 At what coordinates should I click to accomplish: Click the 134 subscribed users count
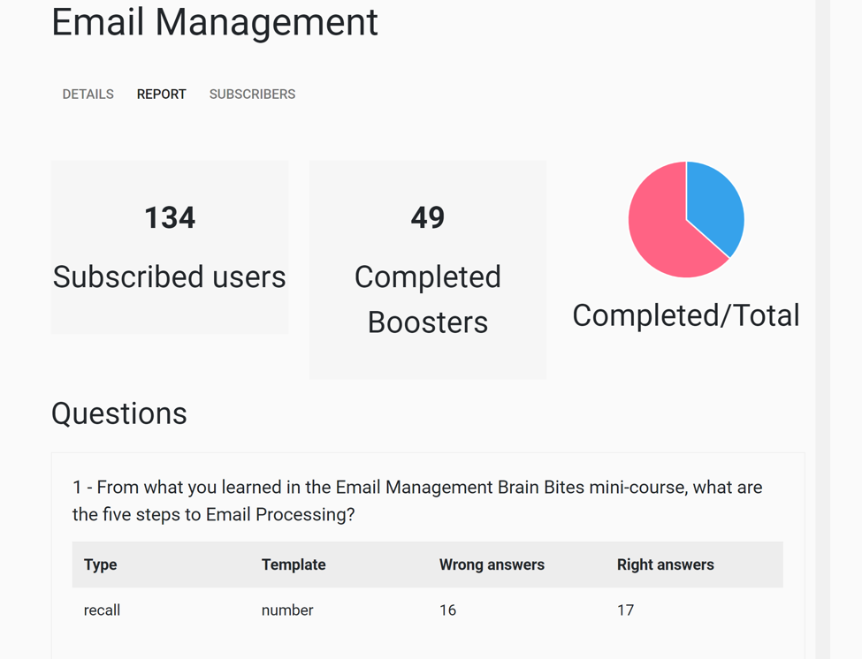pos(170,217)
